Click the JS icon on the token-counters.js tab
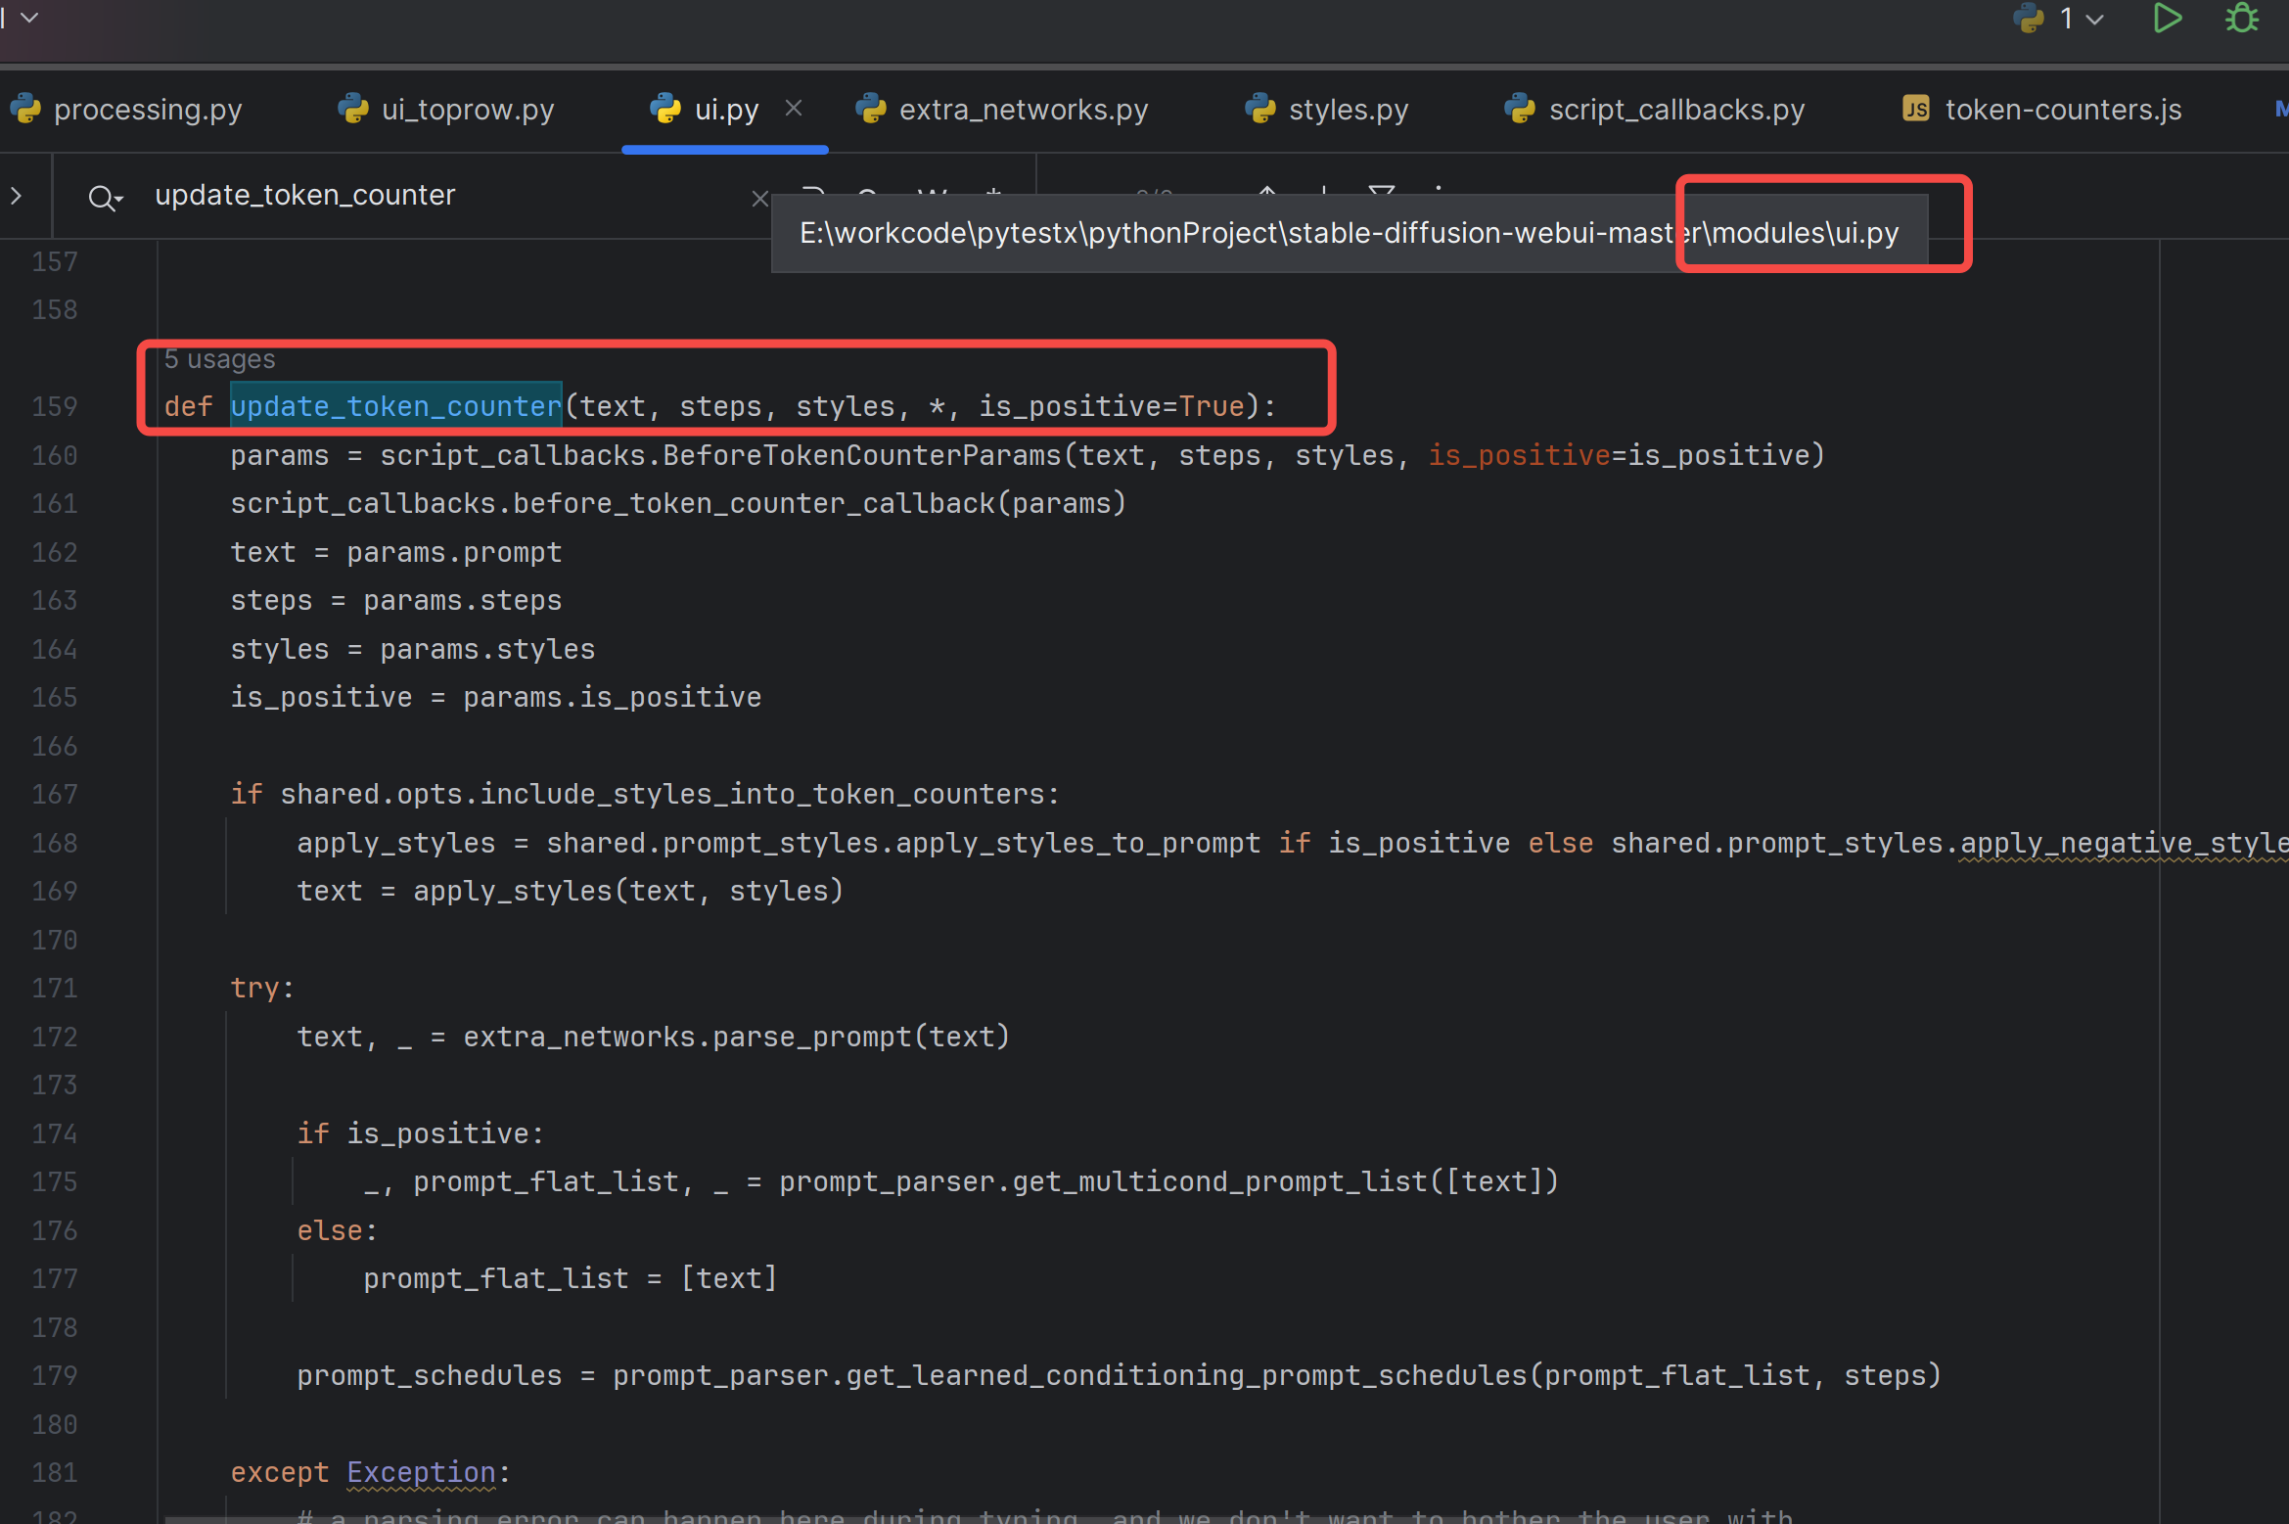Viewport: 2289px width, 1524px height. 1915,109
